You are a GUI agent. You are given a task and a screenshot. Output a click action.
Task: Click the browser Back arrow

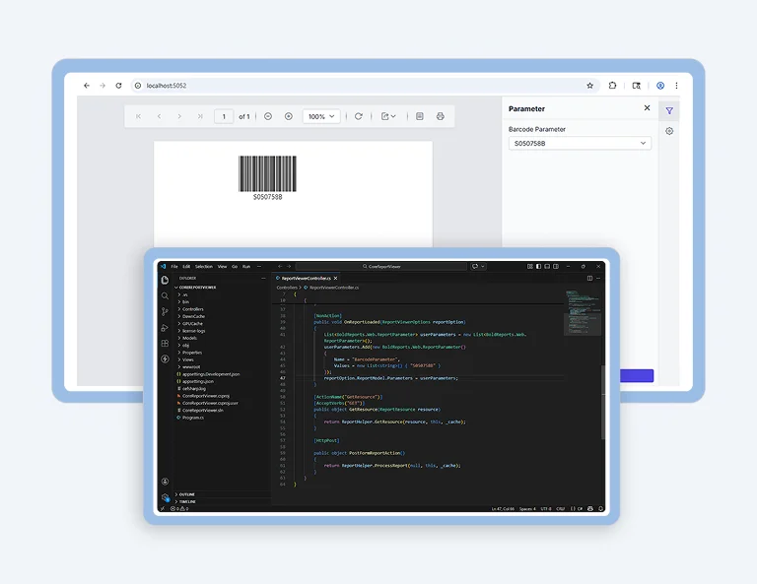tap(87, 86)
